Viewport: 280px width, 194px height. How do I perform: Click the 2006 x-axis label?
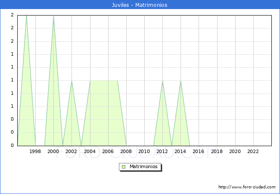(108, 151)
